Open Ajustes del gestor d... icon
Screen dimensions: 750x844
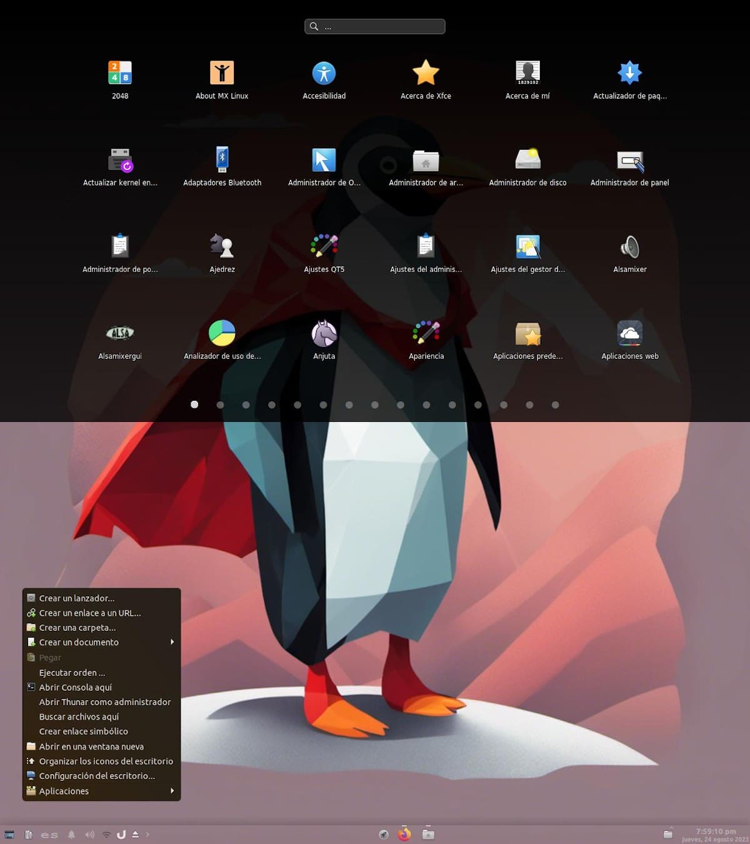(x=527, y=247)
